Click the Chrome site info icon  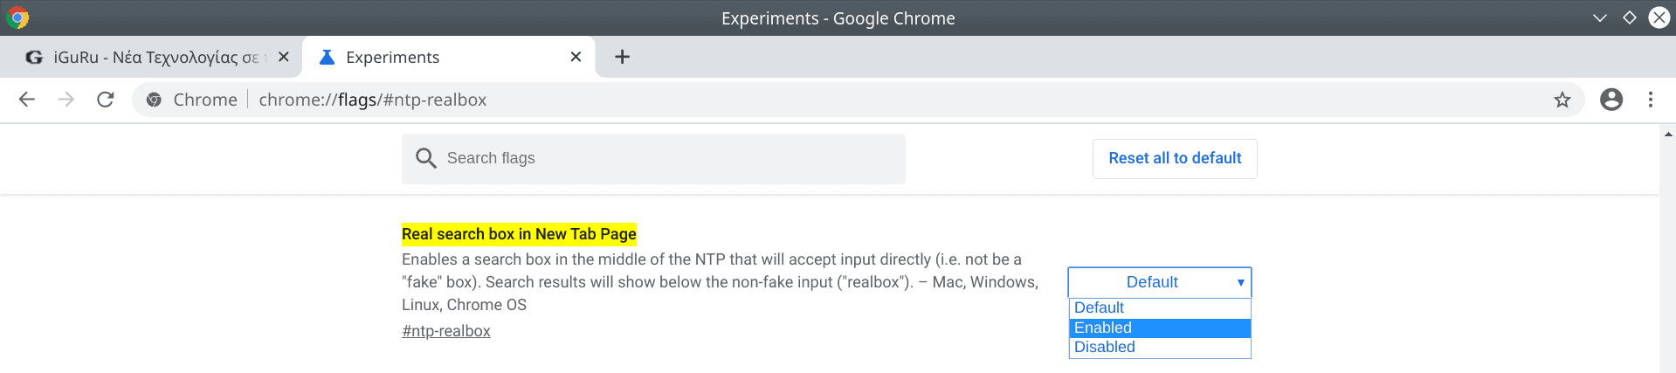click(154, 100)
